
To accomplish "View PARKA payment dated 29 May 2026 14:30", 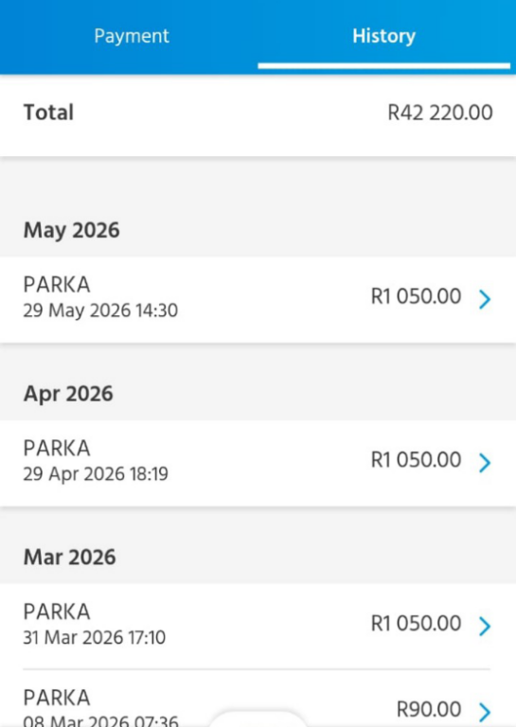I will point(258,299).
